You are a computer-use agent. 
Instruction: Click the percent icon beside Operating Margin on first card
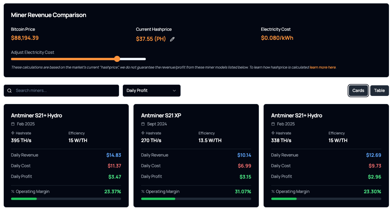(x=12, y=192)
